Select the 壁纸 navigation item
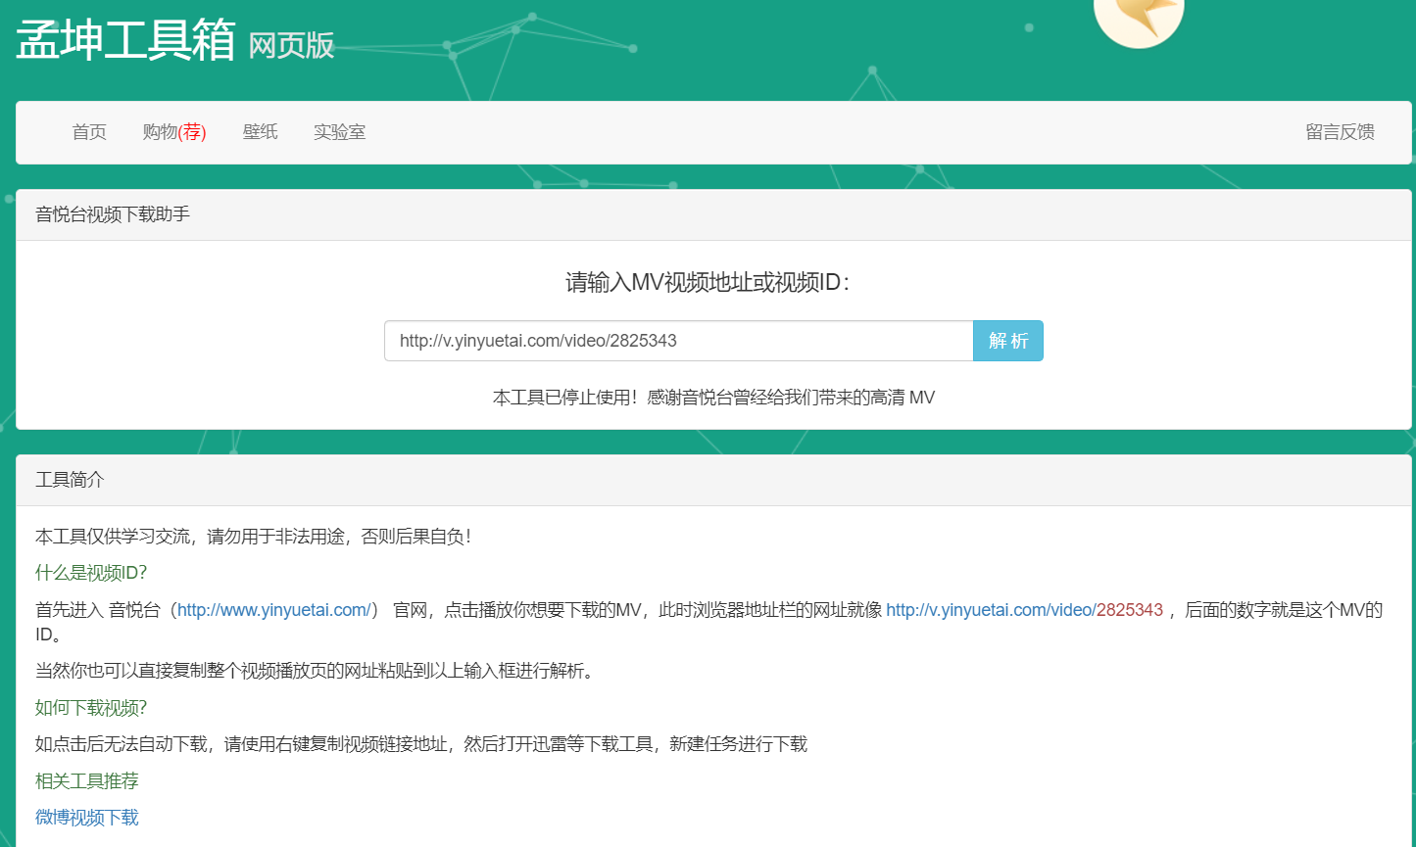Screen dimensions: 1416x847 260,132
